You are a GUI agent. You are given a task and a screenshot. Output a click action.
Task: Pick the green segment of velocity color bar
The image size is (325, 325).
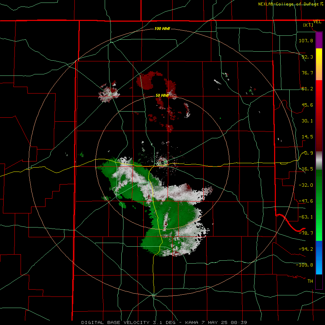pos(319,205)
